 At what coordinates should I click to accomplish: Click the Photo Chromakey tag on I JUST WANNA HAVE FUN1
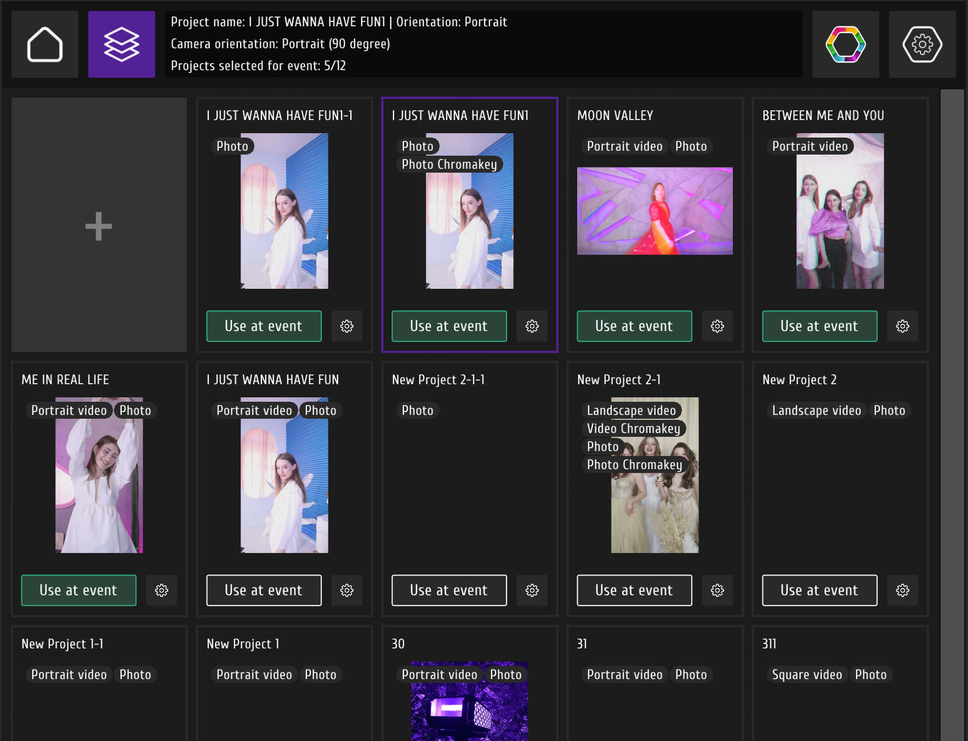pos(449,164)
